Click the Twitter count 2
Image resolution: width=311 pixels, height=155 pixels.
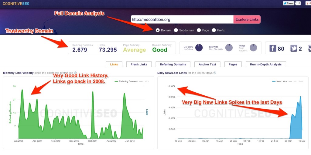click(x=300, y=49)
